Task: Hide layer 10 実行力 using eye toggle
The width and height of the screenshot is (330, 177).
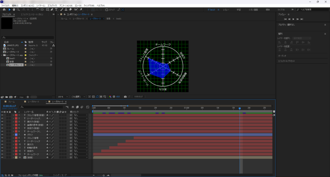Action: [2, 144]
